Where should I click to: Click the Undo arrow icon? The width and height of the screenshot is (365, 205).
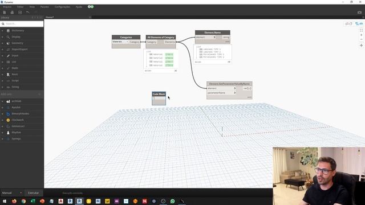[x=28, y=13]
